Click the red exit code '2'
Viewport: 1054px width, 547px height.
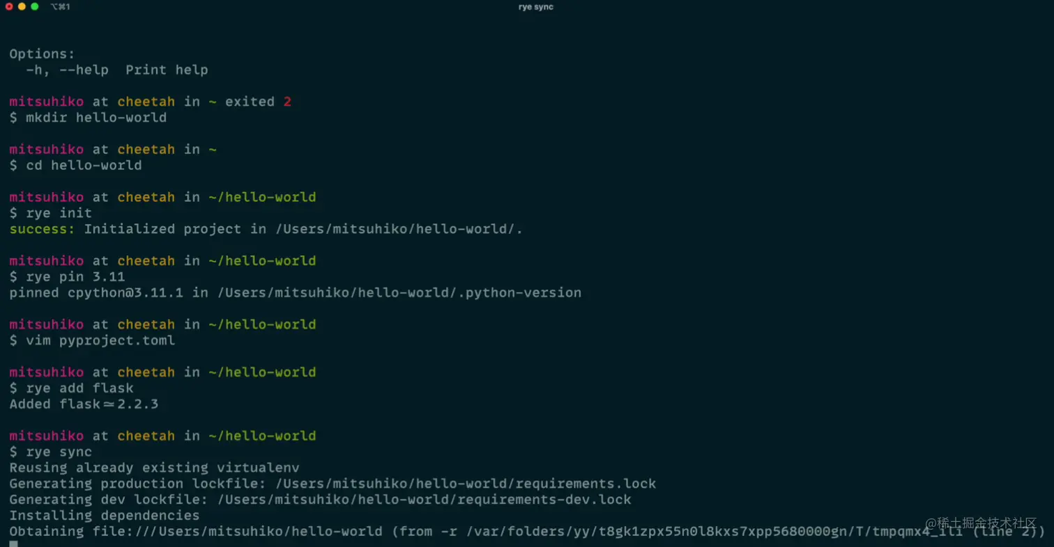click(287, 102)
